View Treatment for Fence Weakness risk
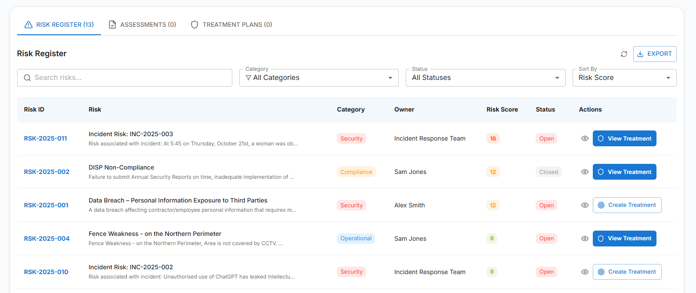This screenshot has width=696, height=293. (x=624, y=239)
